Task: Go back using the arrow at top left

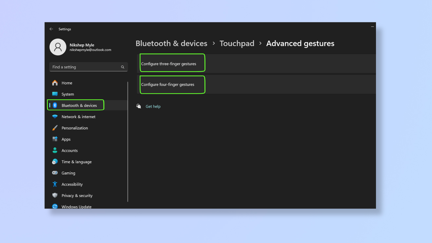Action: (x=51, y=29)
